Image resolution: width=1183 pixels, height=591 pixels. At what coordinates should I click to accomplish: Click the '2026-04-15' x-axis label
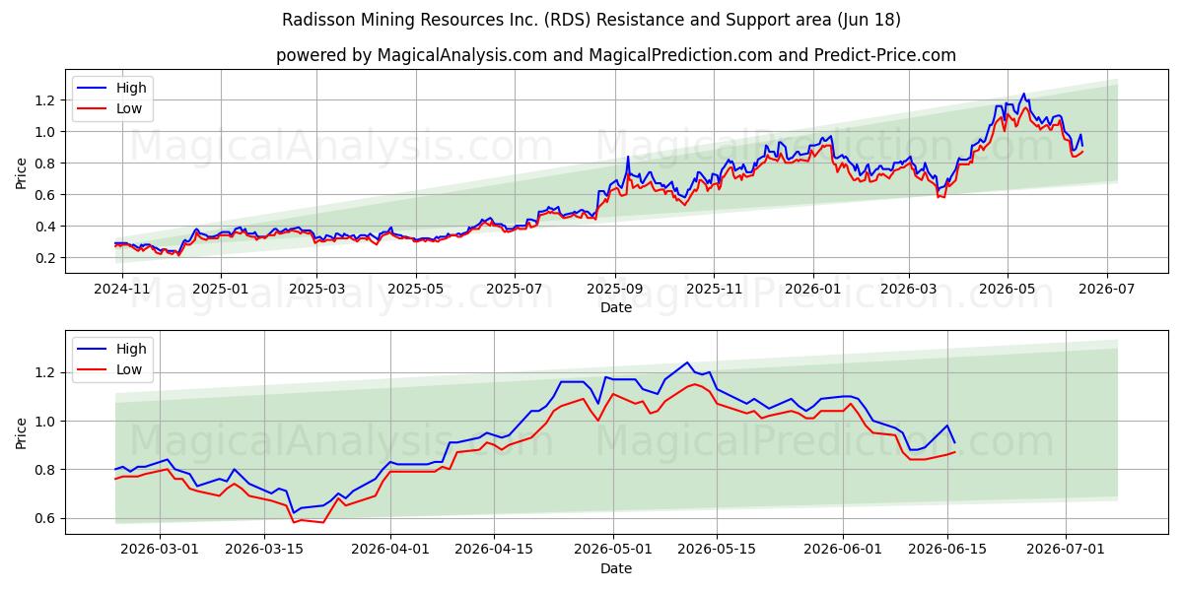point(495,551)
